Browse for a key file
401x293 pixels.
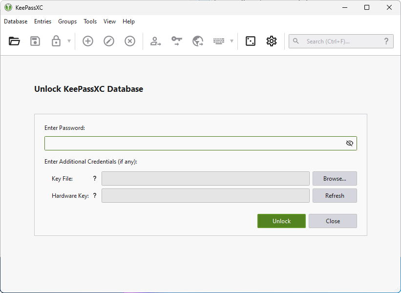(334, 178)
